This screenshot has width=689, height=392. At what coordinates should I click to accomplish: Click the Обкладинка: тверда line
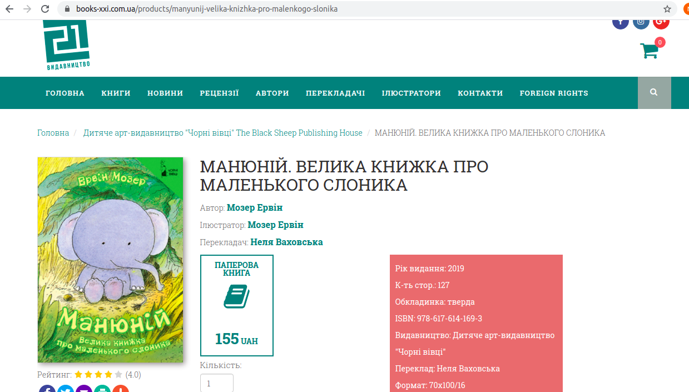point(435,302)
